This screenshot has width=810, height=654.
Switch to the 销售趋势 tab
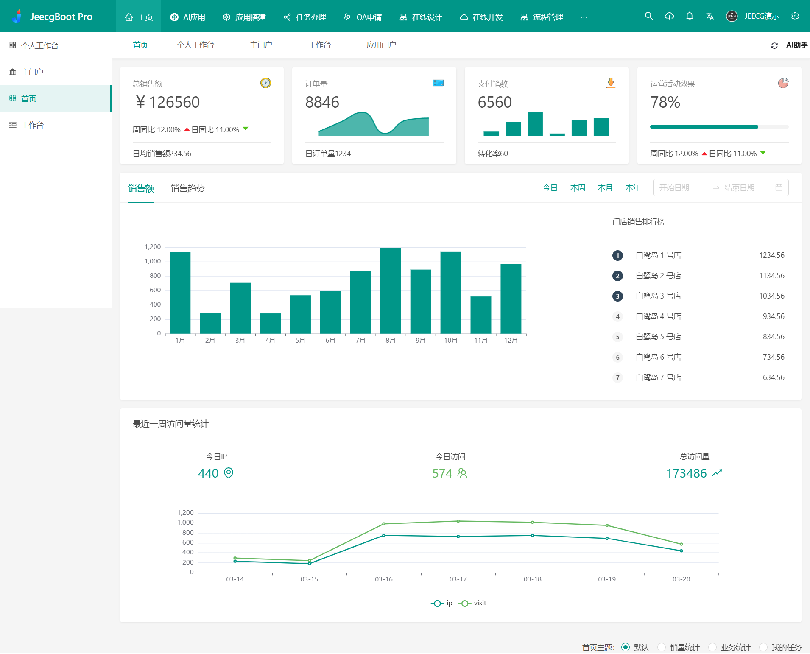tap(187, 188)
